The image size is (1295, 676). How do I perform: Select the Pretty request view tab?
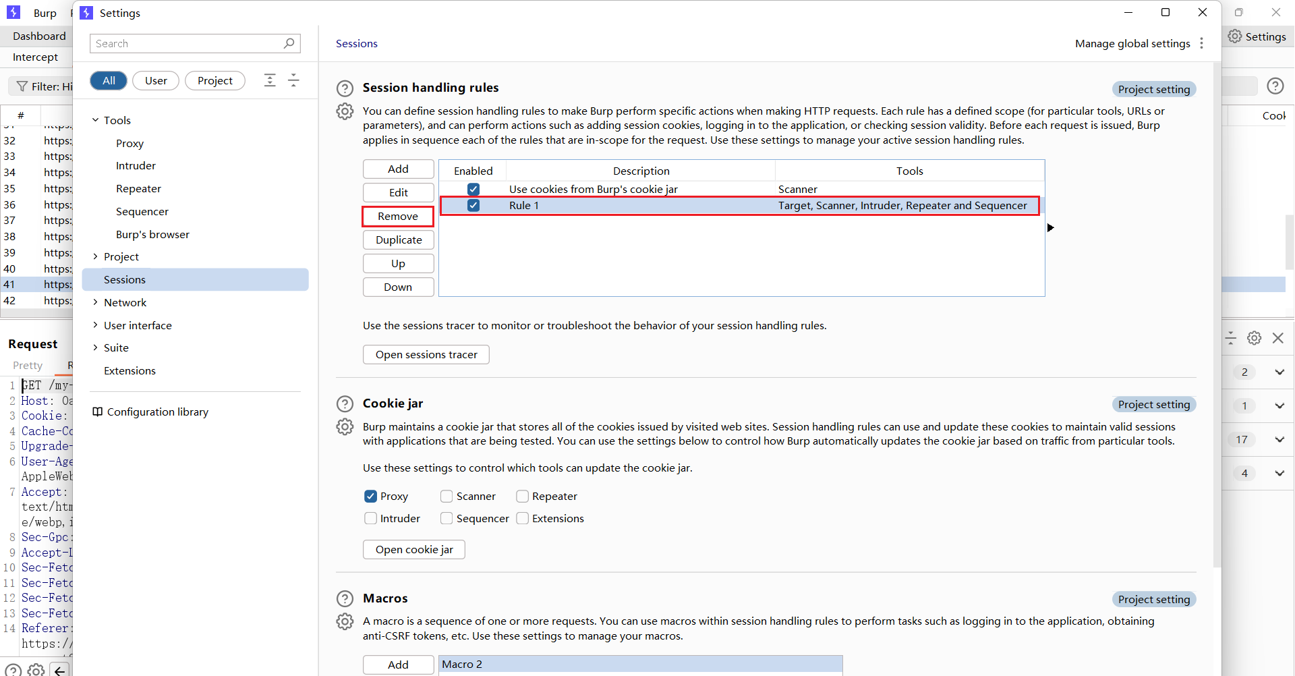[x=28, y=366]
